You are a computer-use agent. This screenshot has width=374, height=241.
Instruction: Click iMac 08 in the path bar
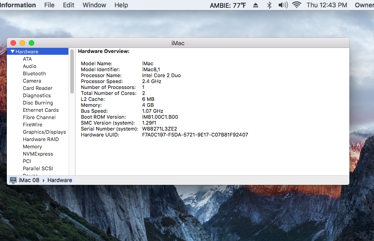coord(29,180)
